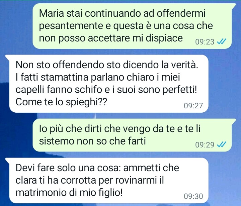Click the text 'matrimonio di mio figlio!'
This screenshot has height=206, width=241.
pos(69,193)
